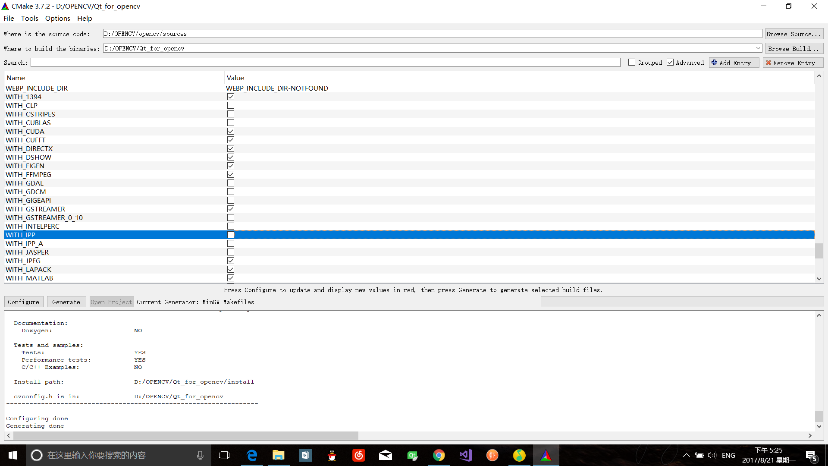Click the source code path field
828x466 pixels.
[x=432, y=34]
